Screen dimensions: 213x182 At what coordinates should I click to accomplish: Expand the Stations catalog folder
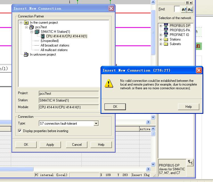[161, 39]
